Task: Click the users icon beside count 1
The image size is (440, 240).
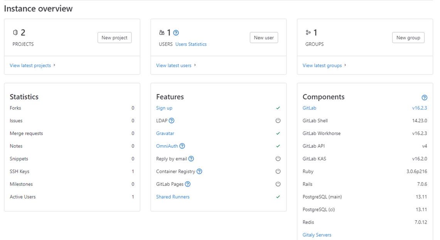Action: tap(162, 32)
